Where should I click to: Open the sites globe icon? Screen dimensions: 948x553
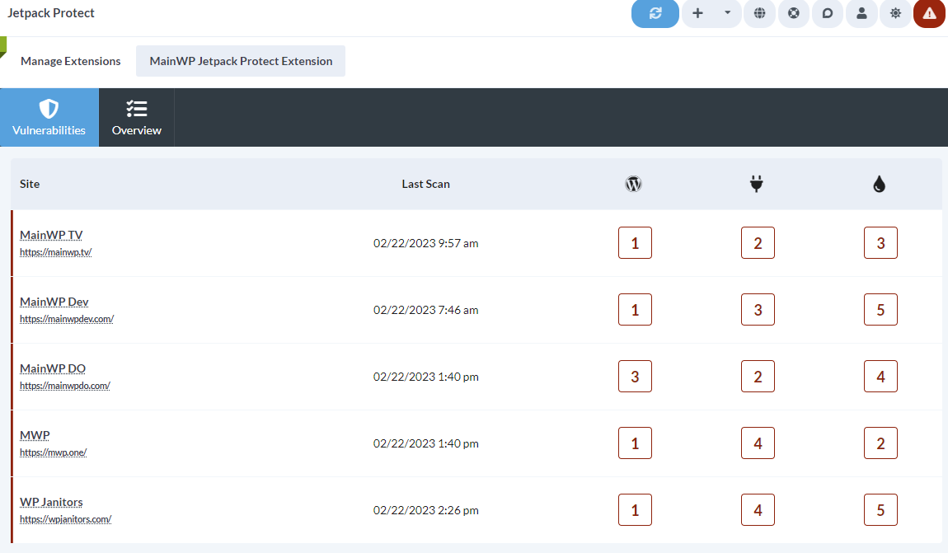tap(759, 14)
